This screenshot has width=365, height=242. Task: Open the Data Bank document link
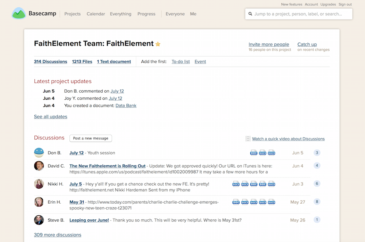point(126,105)
